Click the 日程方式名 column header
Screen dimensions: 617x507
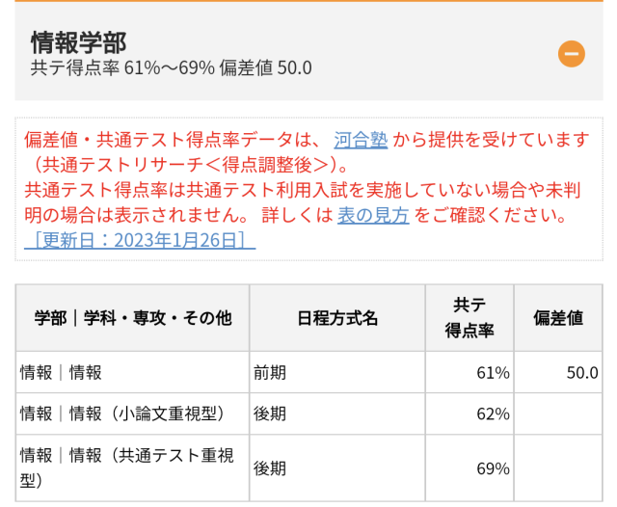(x=337, y=318)
